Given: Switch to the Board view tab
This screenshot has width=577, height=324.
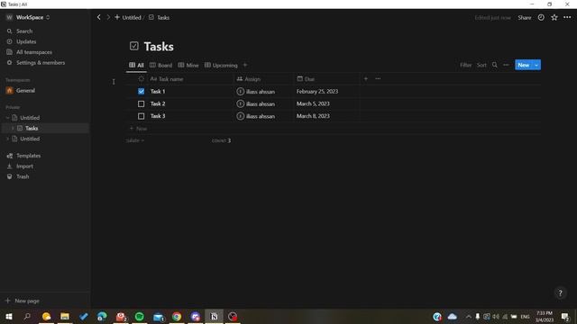Looking at the screenshot, I should [160, 65].
